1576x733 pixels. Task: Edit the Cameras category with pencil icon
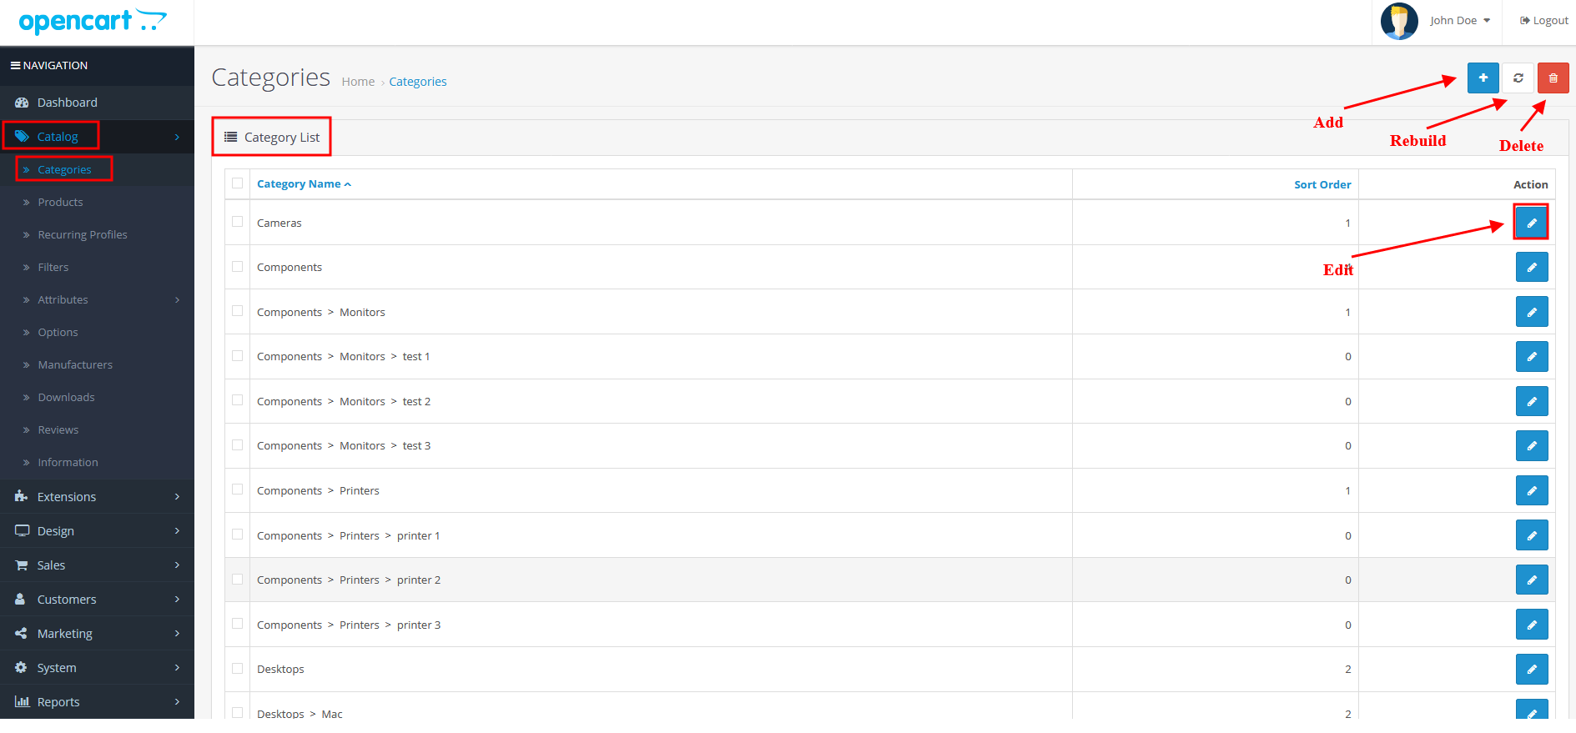coord(1531,223)
